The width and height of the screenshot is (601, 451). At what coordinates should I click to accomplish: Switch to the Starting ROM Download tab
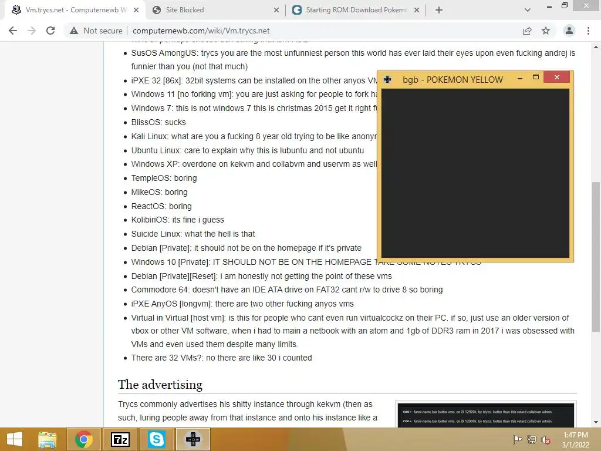[356, 10]
